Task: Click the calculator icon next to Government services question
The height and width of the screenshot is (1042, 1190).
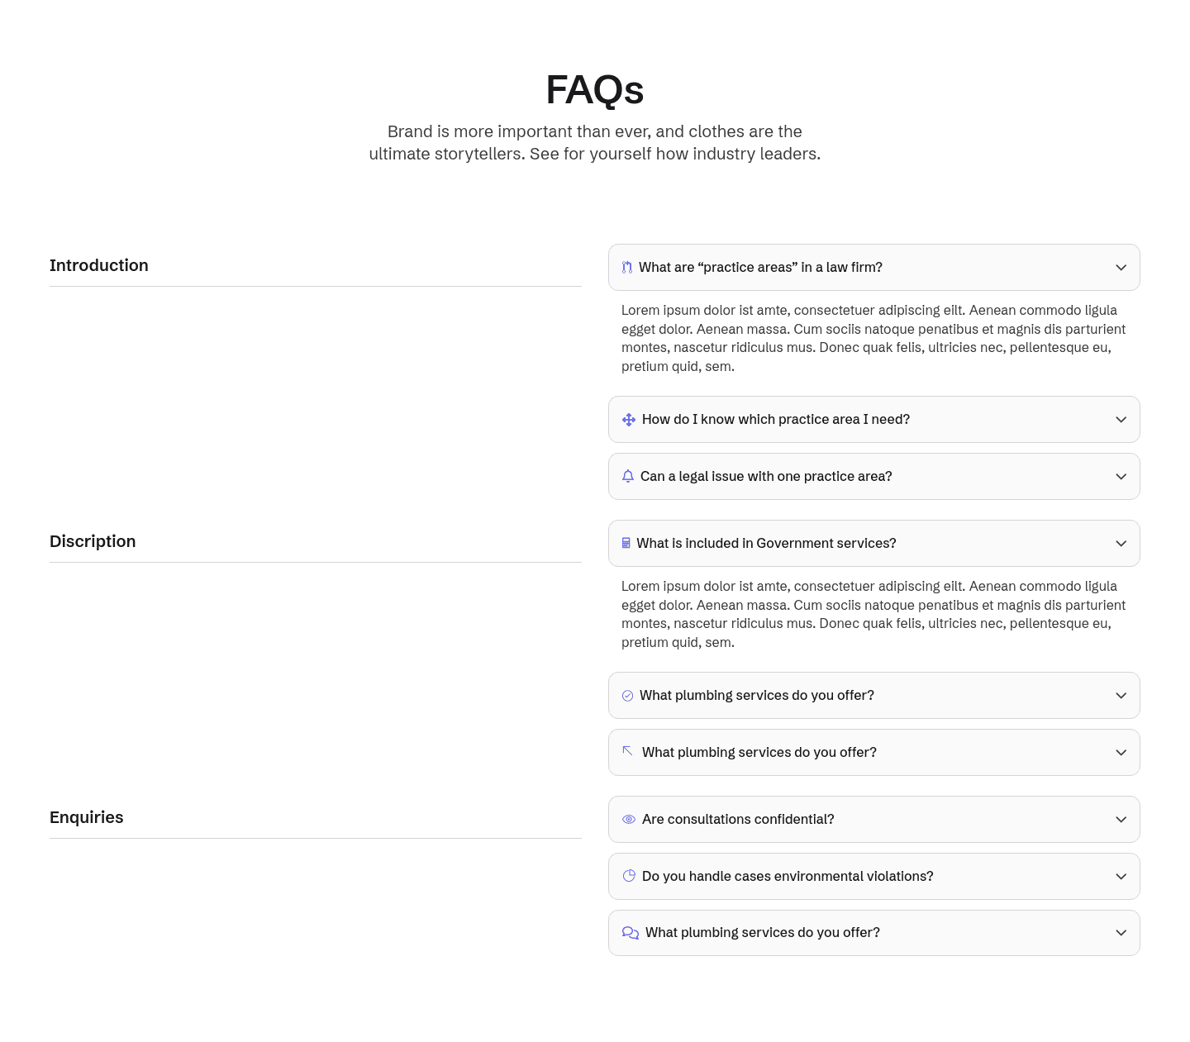Action: click(x=626, y=543)
